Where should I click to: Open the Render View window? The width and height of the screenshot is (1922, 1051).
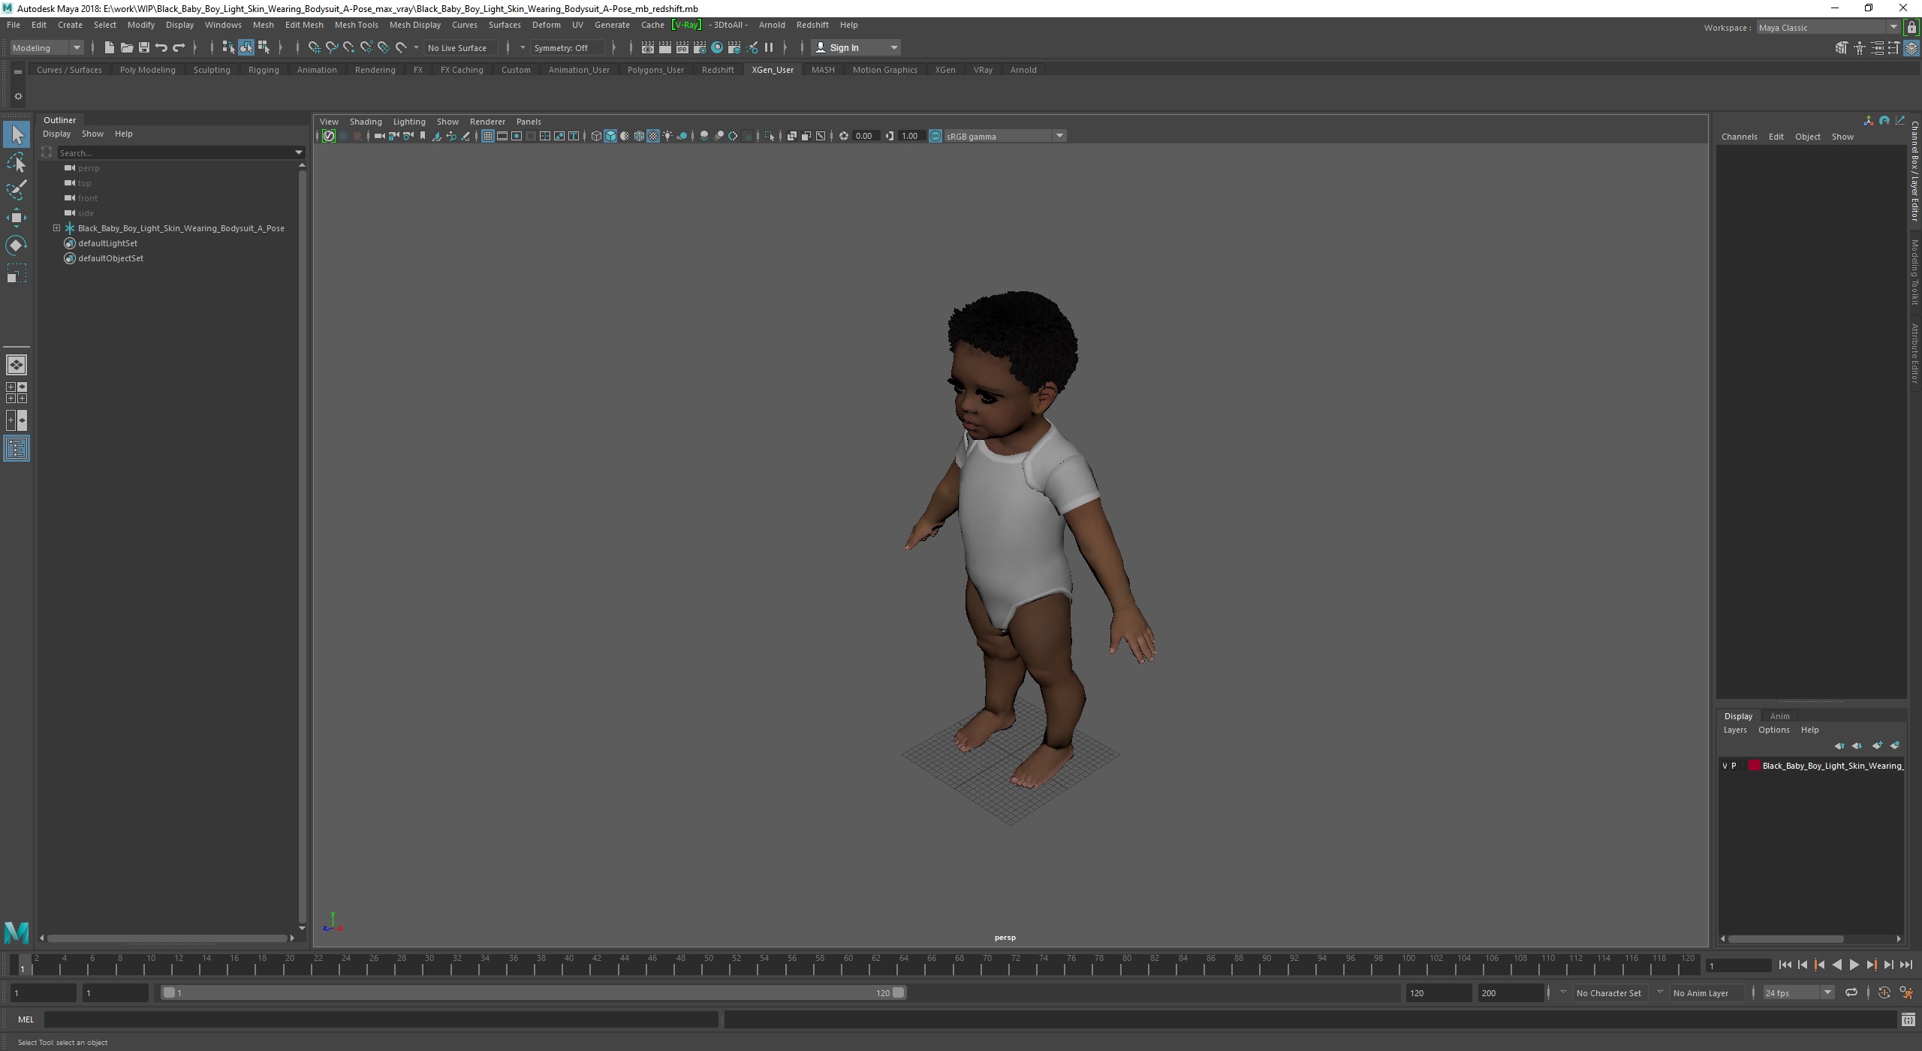coord(647,47)
